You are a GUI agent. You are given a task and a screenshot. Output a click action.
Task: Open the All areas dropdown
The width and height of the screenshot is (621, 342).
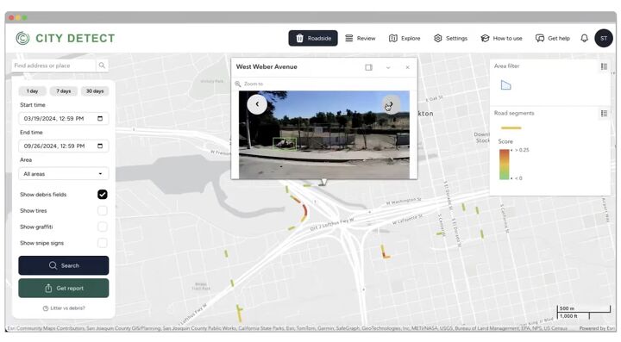[63, 173]
